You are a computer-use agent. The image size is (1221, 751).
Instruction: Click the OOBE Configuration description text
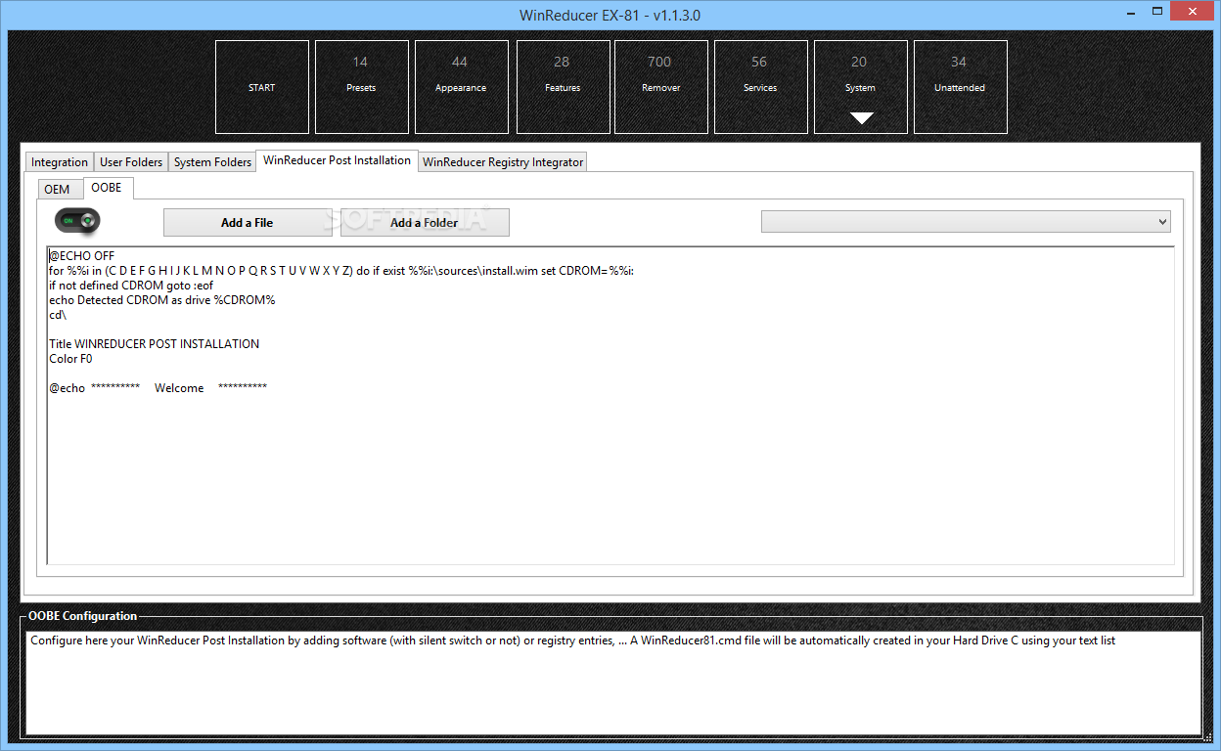click(x=572, y=641)
